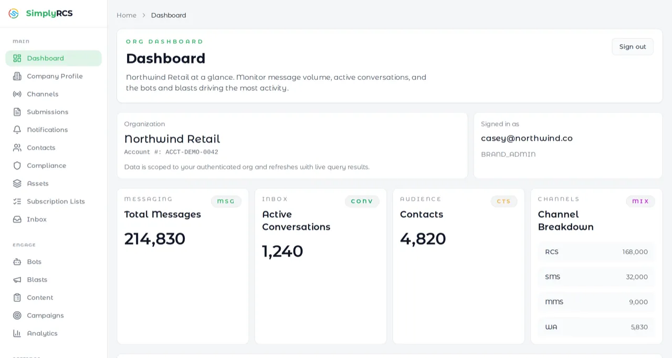The image size is (672, 358).
Task: Click the 4,820 contacts value
Action: (423, 239)
